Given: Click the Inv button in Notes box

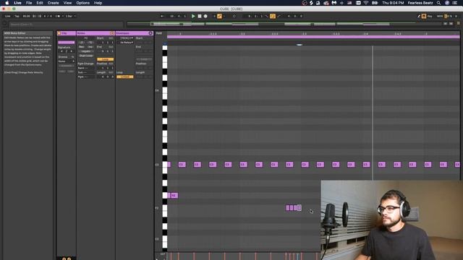Looking at the screenshot, I should (x=90, y=47).
